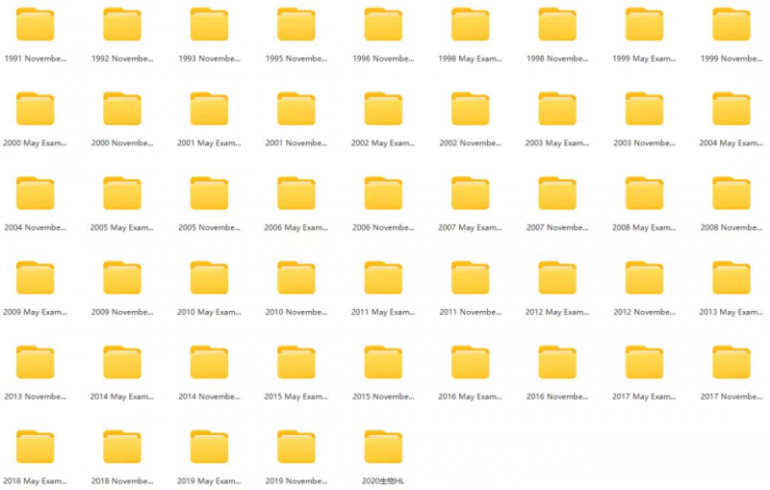Select the 2004 May Exam folder icon
Image resolution: width=770 pixels, height=490 pixels.
tap(731, 109)
